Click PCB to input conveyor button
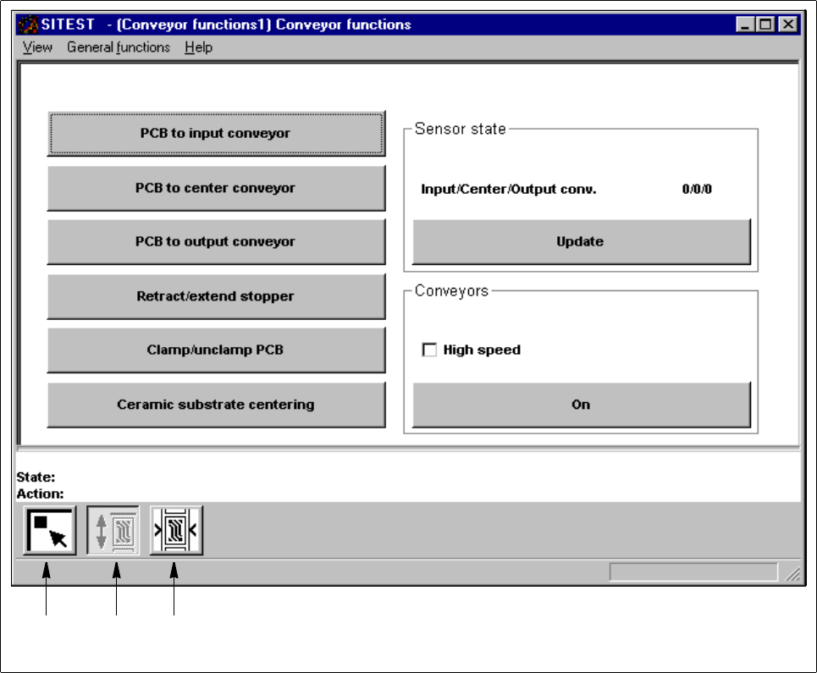 click(x=216, y=134)
